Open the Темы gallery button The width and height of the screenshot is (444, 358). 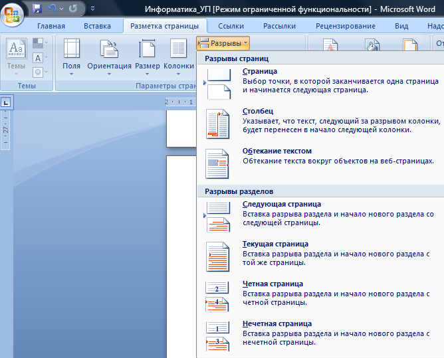pos(16,57)
